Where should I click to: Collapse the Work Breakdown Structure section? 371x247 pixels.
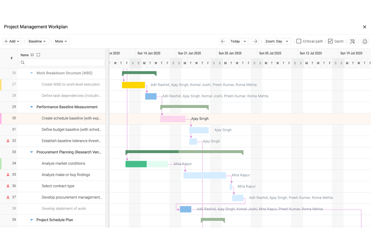[31, 73]
